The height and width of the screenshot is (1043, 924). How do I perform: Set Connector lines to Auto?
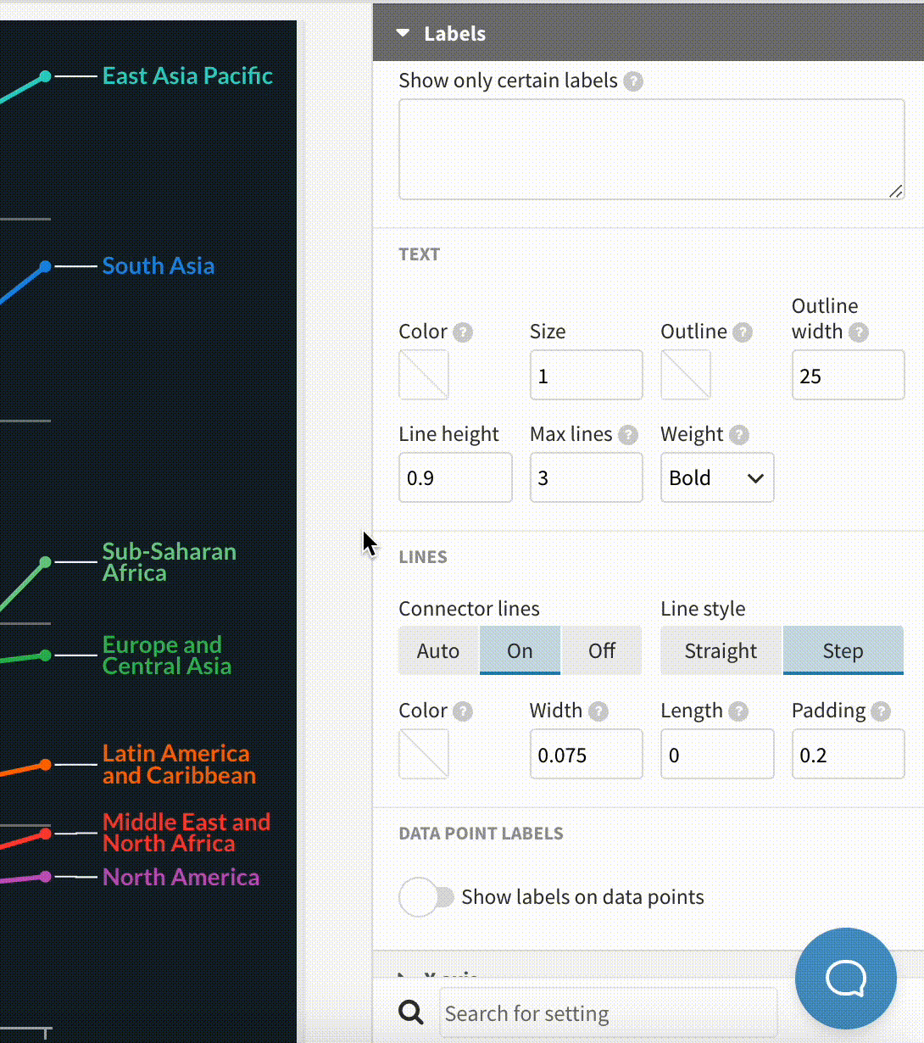click(438, 650)
